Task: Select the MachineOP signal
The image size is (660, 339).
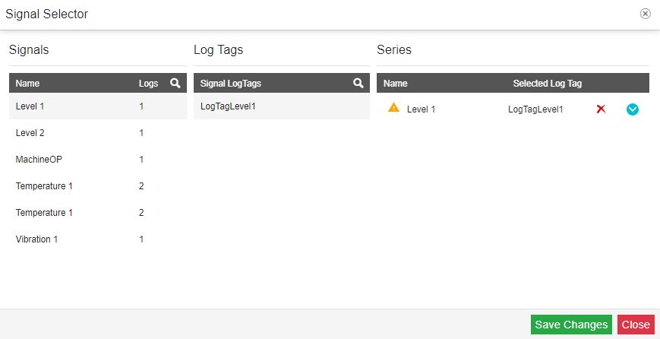Action: tap(98, 159)
